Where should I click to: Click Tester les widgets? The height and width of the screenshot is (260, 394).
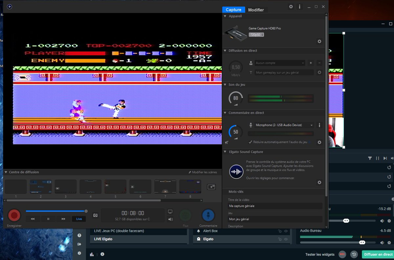click(x=320, y=254)
